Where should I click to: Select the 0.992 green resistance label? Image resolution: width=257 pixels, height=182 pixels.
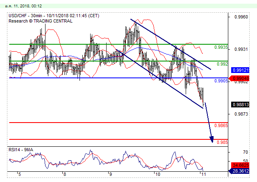tap(222, 64)
